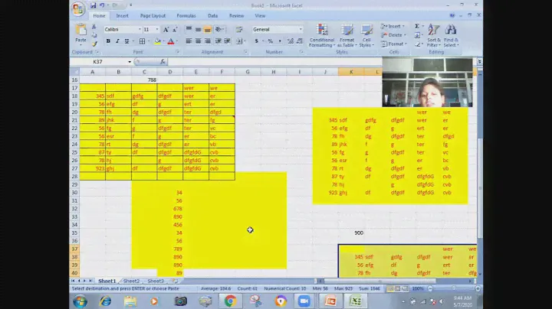Click the Office button logo
The image size is (552, 309).
[77, 9]
